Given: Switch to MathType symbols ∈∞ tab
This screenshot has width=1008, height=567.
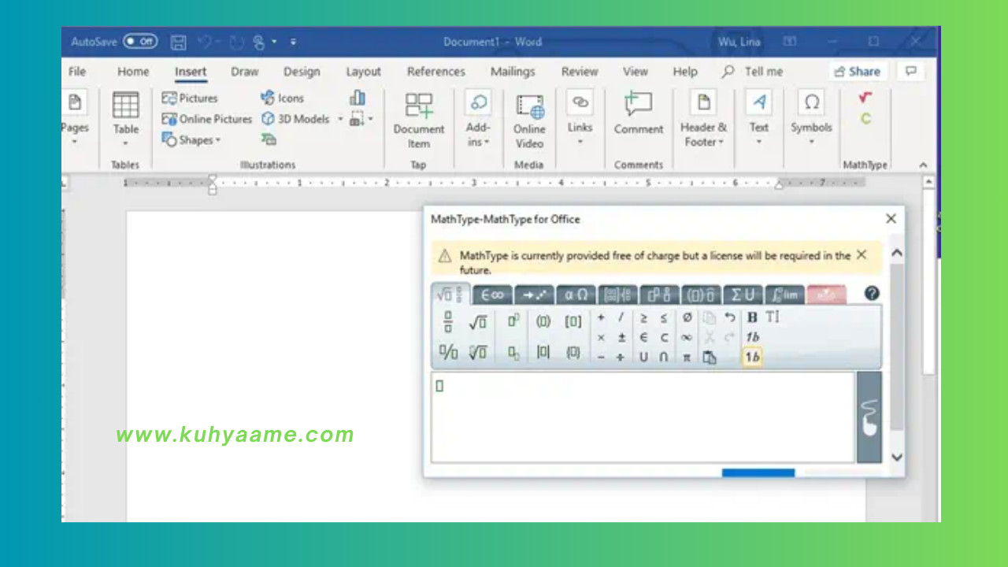Looking at the screenshot, I should pyautogui.click(x=493, y=295).
